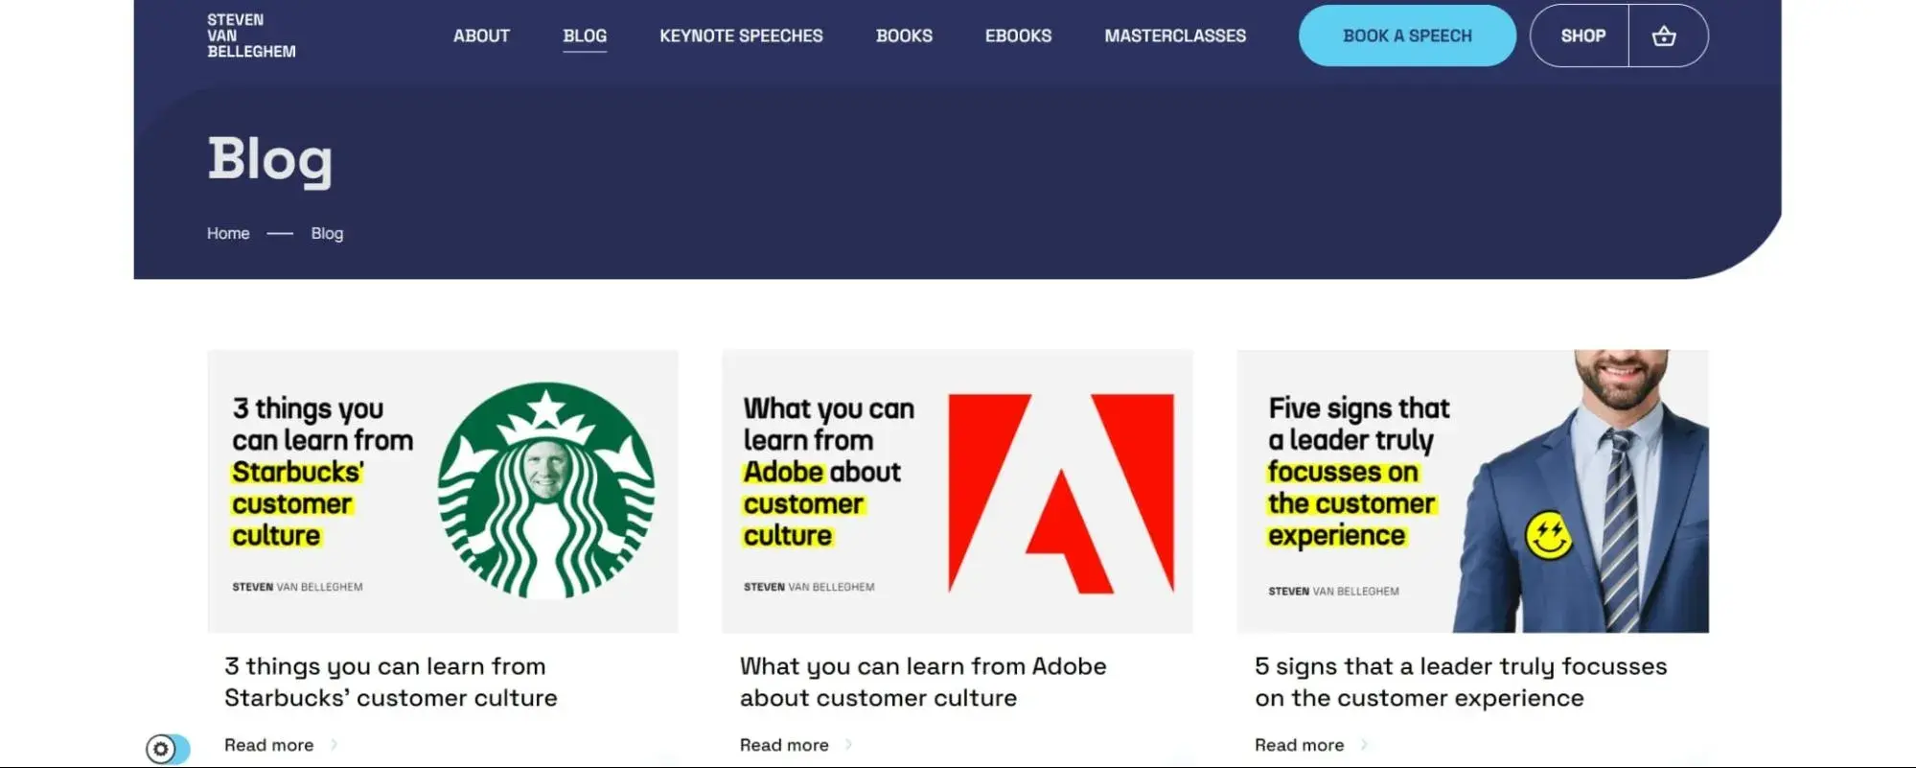1916x768 pixels.
Task: Open the Ebooks menu item
Action: point(1018,36)
